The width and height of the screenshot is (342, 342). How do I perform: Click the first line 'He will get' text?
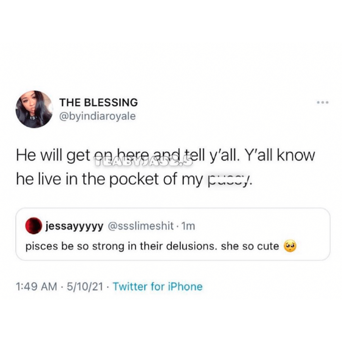click(53, 156)
